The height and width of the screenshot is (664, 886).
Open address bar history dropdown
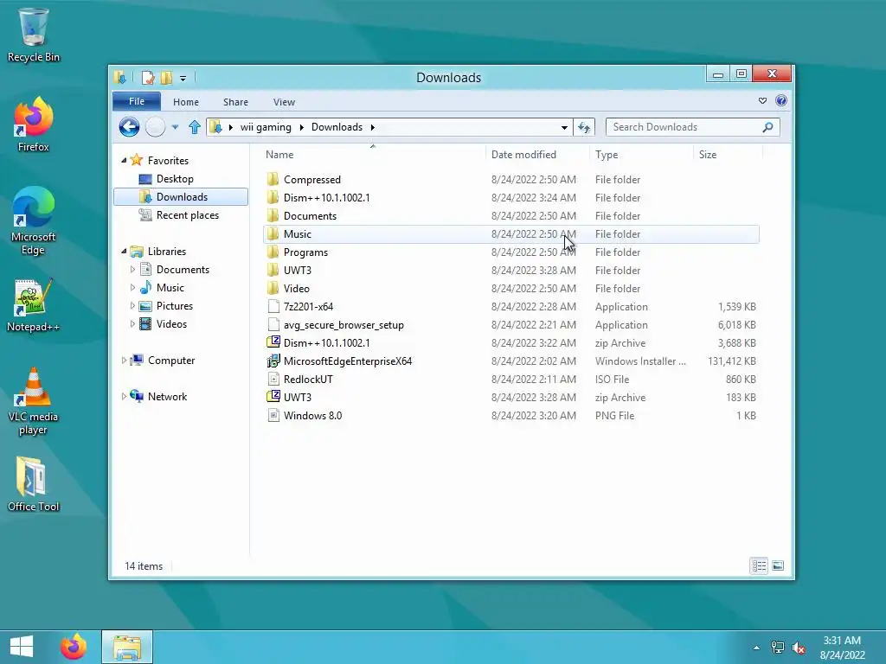coord(564,127)
